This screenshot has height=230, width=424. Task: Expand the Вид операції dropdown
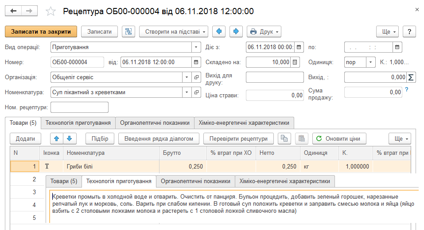196,47
